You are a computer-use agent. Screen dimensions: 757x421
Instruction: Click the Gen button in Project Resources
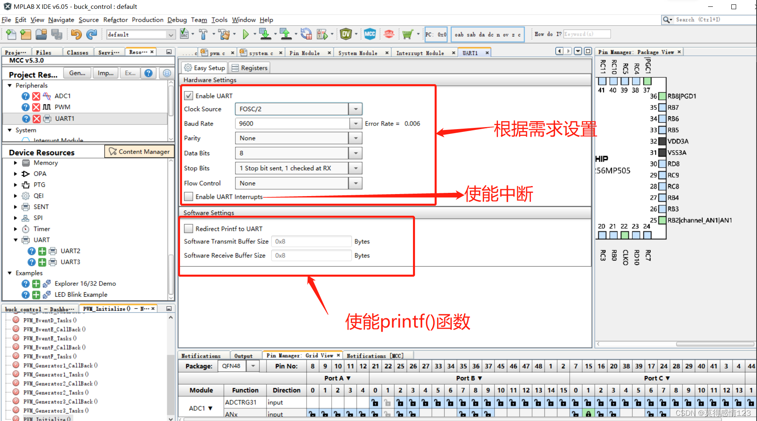(77, 73)
